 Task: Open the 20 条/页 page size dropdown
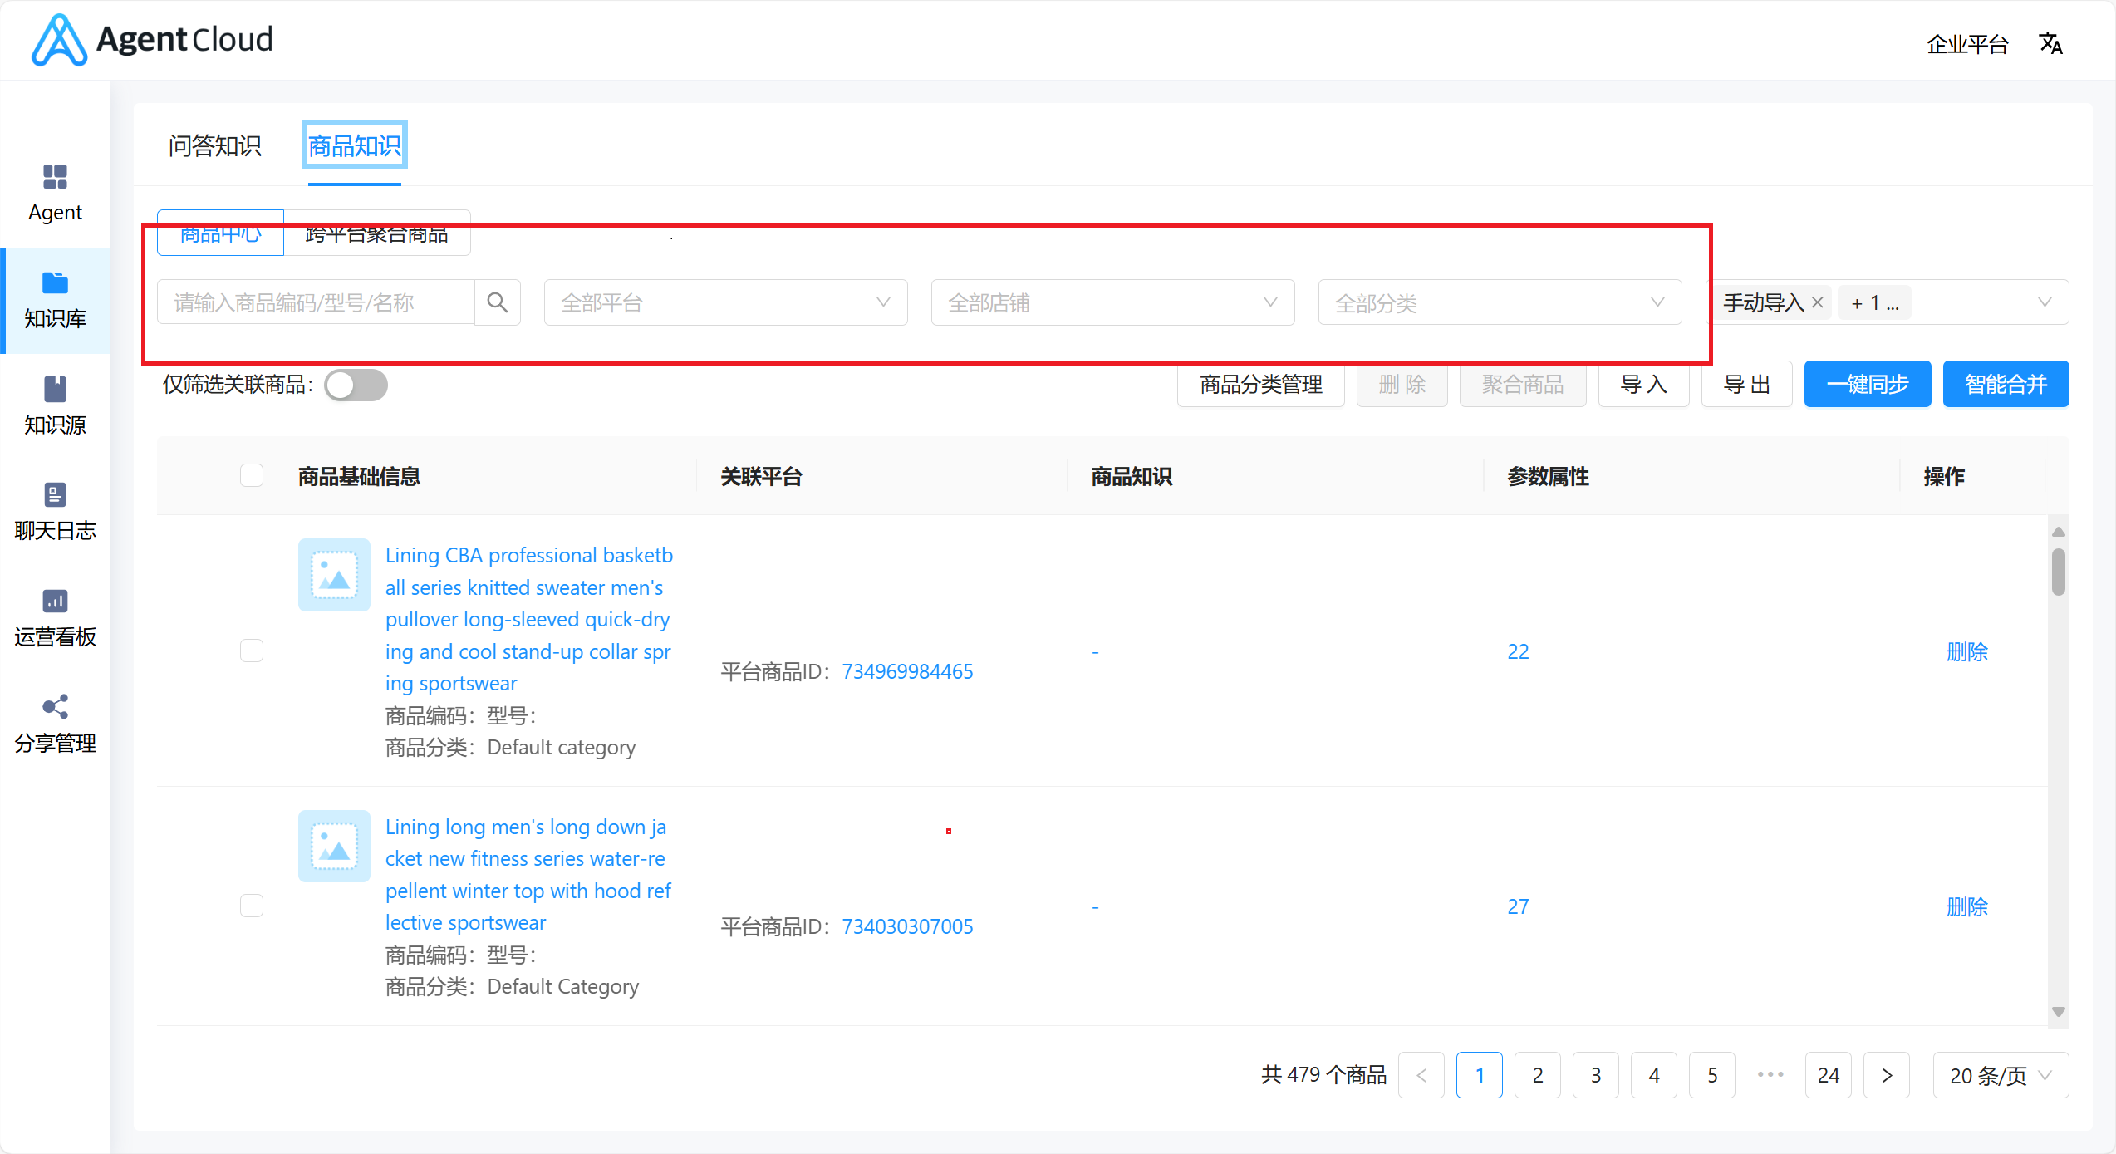click(x=2001, y=1075)
